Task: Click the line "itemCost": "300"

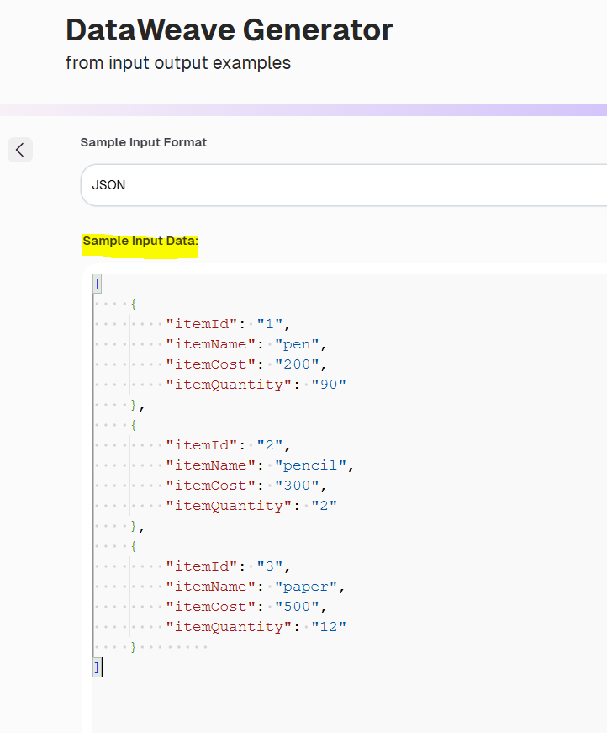Action: (x=246, y=486)
